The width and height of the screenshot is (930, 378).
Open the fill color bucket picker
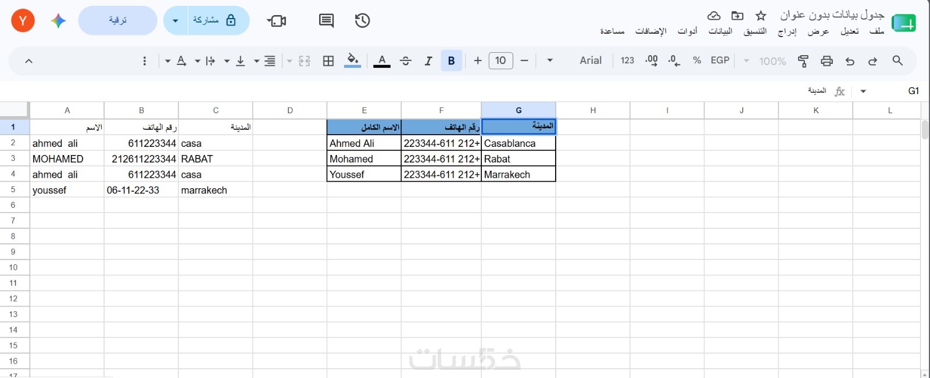pos(352,60)
